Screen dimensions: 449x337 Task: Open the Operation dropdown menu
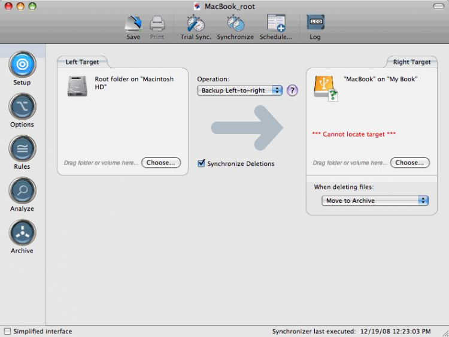pos(239,90)
